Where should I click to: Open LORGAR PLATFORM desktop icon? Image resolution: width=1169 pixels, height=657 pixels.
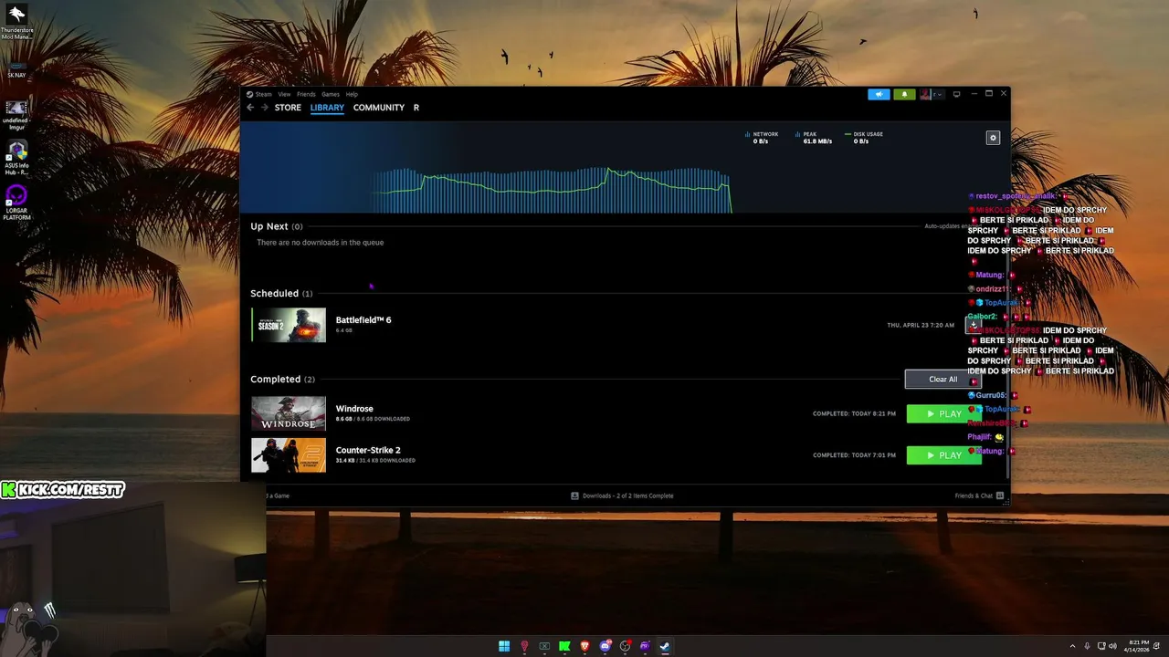tap(16, 203)
